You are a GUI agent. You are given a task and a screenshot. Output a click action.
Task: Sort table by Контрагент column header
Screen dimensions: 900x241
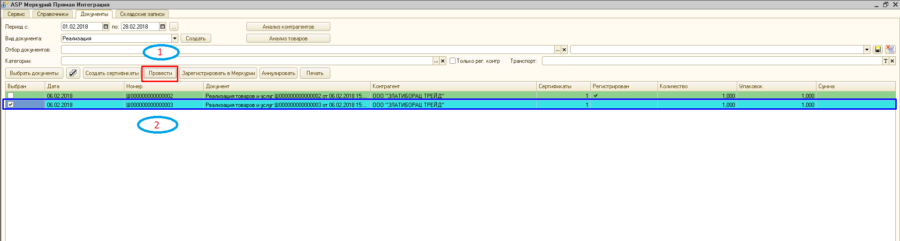pyautogui.click(x=453, y=86)
